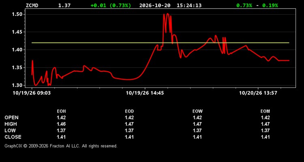Viewport: 304px width, 162px height.
Task: Click the yellow horizontal reference line
Action: tap(161, 43)
